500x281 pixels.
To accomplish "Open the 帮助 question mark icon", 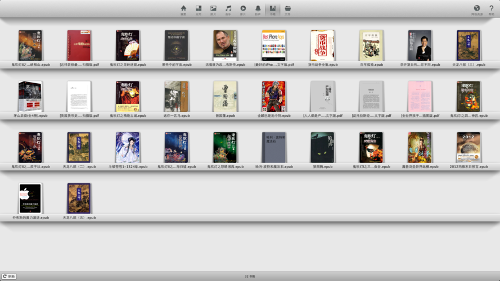I will [x=492, y=10].
